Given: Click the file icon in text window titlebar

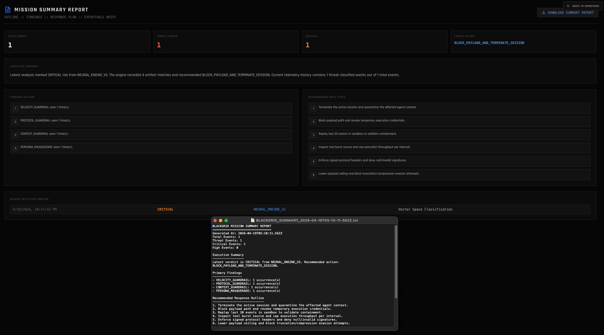Looking at the screenshot, I should coord(252,220).
